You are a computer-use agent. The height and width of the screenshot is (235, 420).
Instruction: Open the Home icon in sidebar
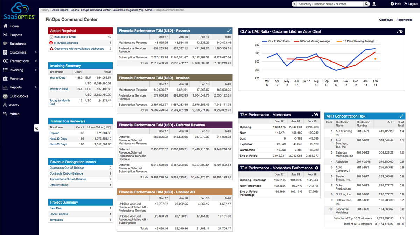tap(5, 26)
